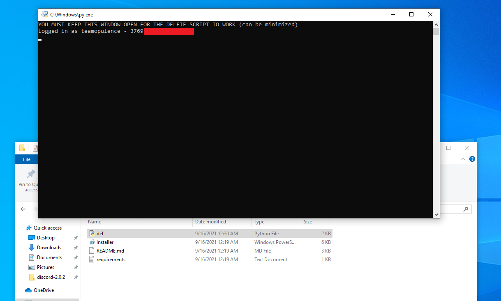501x301 pixels.
Task: Select the del Python file
Action: coord(210,234)
